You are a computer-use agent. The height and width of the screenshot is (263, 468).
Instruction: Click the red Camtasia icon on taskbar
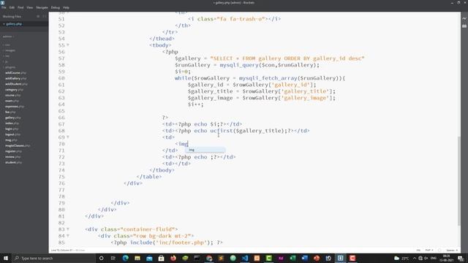pos(352,258)
